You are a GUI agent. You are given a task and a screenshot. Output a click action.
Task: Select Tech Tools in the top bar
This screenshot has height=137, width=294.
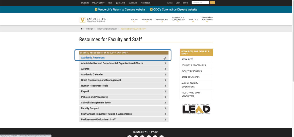pyautogui.click(x=145, y=3)
